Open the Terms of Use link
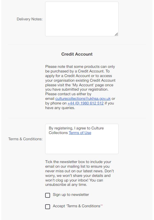The height and width of the screenshot is (220, 154). (x=80, y=133)
